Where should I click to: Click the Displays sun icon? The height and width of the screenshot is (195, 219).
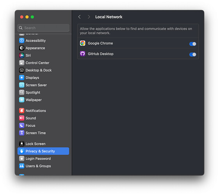click(21, 78)
